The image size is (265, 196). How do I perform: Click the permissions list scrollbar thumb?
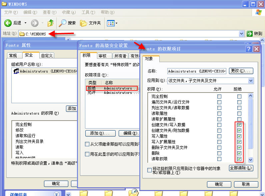pyautogui.click(x=250, y=124)
